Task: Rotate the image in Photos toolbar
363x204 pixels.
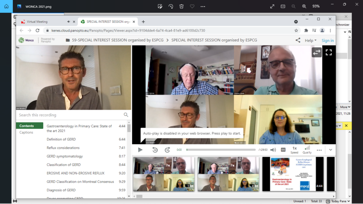Action: pos(171,6)
